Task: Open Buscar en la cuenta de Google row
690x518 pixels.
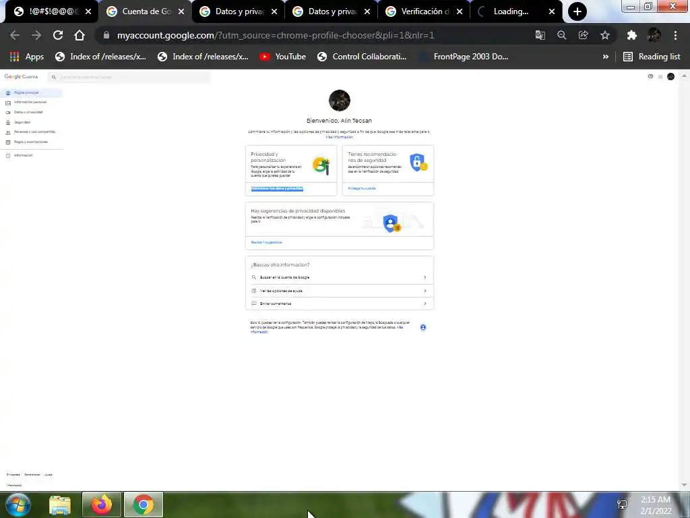Action: click(x=340, y=277)
